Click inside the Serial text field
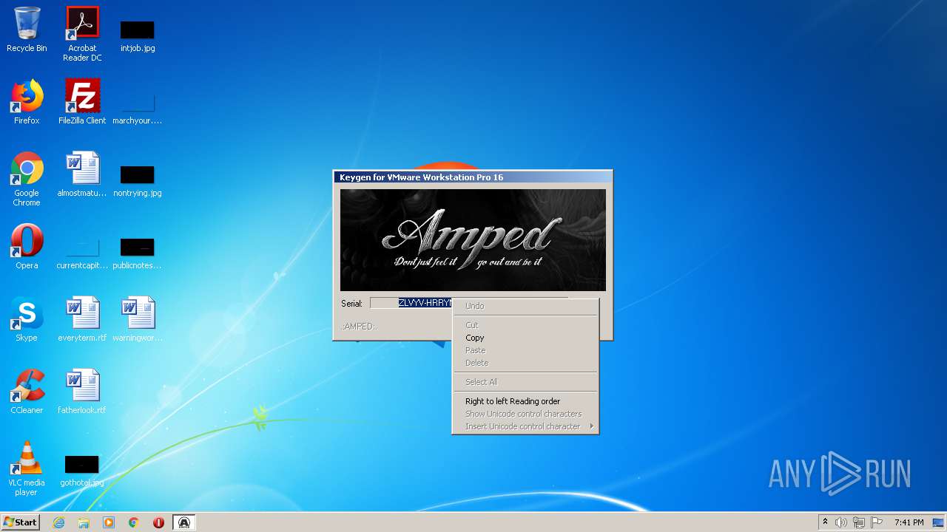The width and height of the screenshot is (947, 532). [x=411, y=303]
